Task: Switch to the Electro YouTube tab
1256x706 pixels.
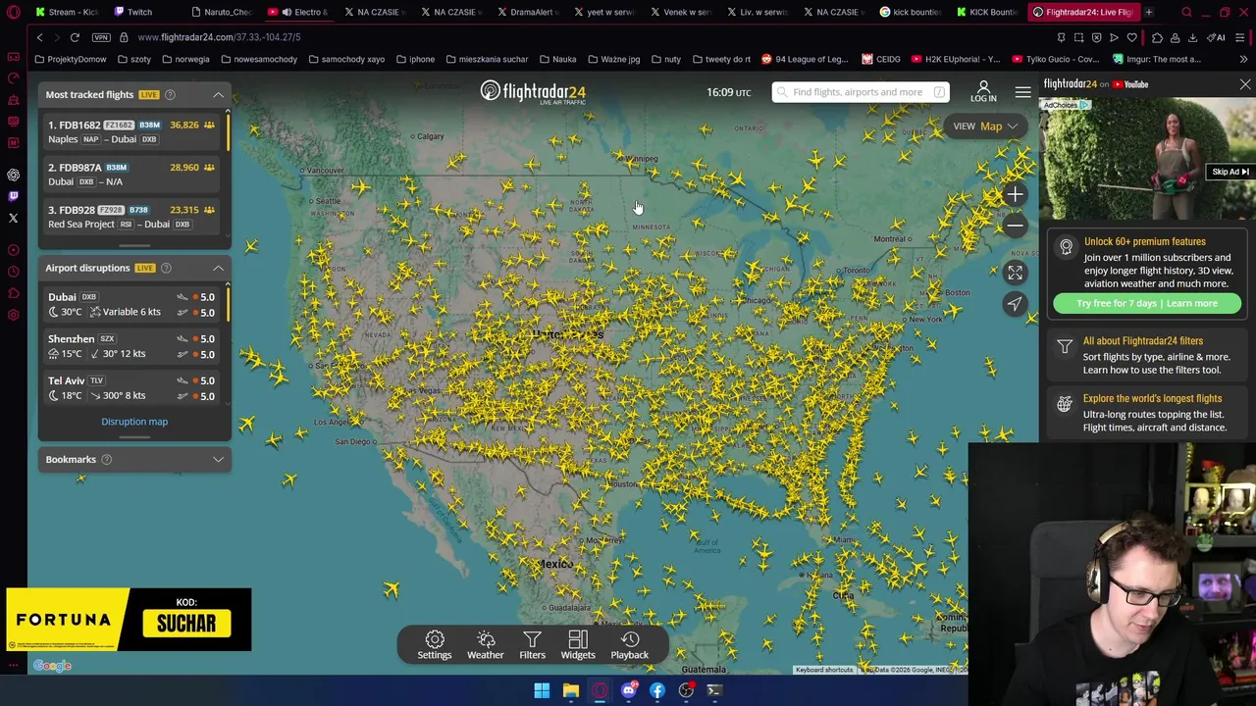Action: 302,12
